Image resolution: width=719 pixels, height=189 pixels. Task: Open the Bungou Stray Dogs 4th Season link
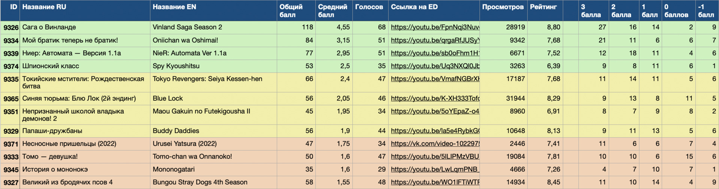435,182
